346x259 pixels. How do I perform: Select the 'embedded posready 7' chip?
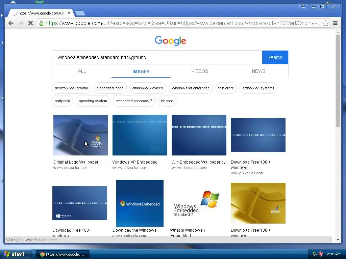[x=134, y=101]
